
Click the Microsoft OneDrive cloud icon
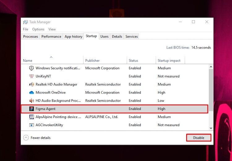[31, 93]
